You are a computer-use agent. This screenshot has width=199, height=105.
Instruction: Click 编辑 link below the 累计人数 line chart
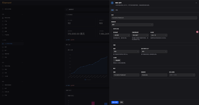point(68,86)
